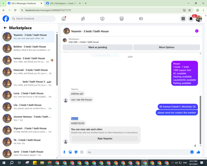Click the listing CA$1,400 – 3 beds 1 bath House
Image resolution: width=207 pixels, height=166 pixels.
click(84, 42)
